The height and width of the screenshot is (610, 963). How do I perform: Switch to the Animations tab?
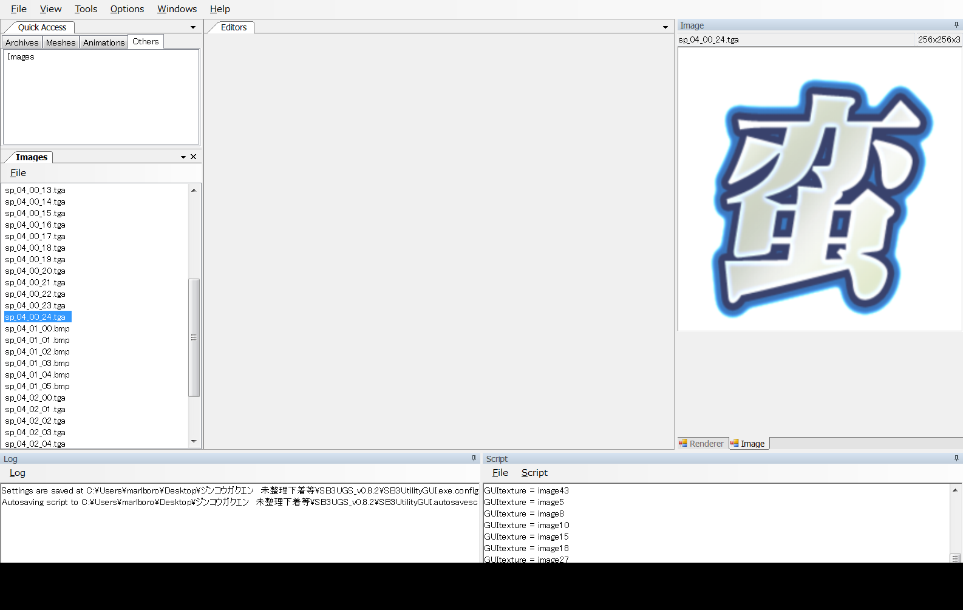pyautogui.click(x=104, y=42)
